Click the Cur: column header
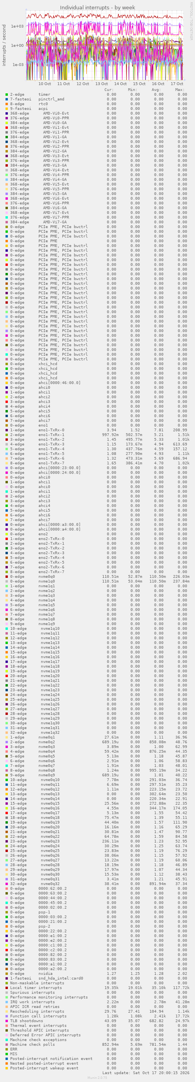The height and width of the screenshot is (1082, 195). [x=109, y=89]
